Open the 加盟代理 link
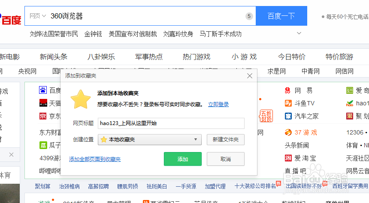Viewport: 369px width, 203px height. click(215, 186)
